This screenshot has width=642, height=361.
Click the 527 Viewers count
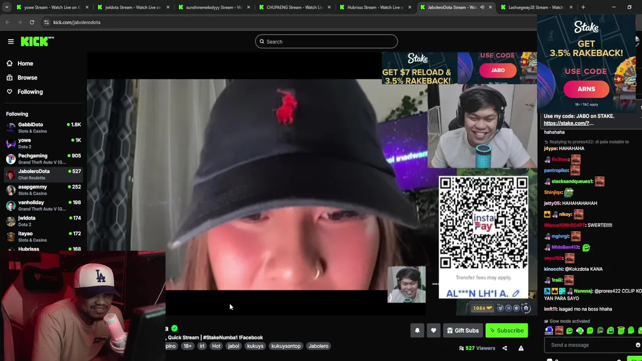[x=477, y=348]
